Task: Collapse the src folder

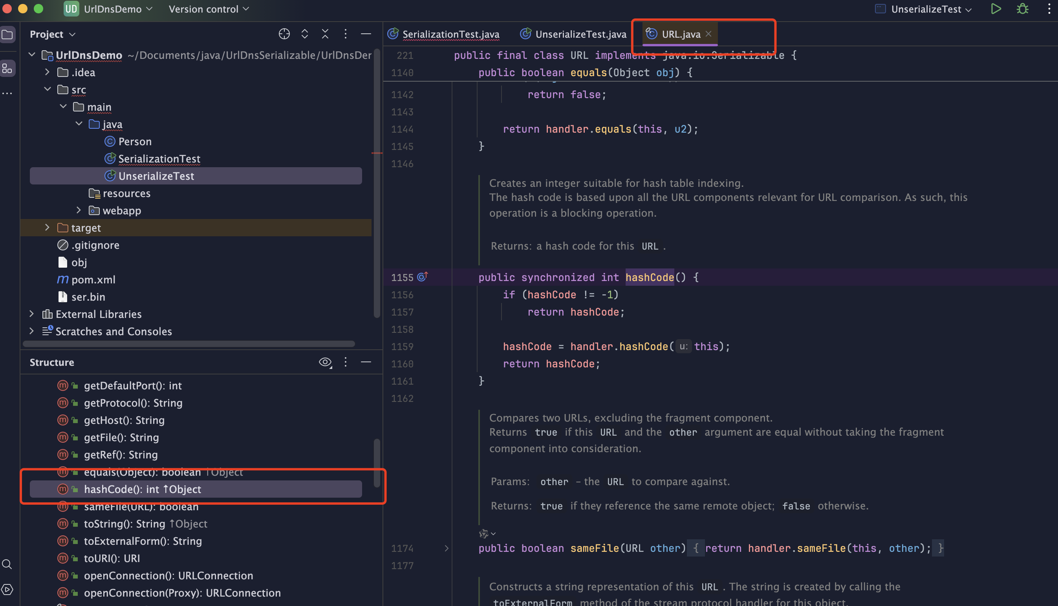Action: pyautogui.click(x=48, y=89)
